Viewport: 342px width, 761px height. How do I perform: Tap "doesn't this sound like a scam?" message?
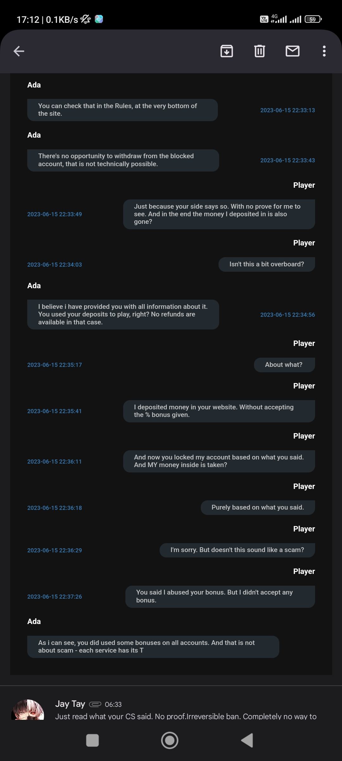[237, 550]
